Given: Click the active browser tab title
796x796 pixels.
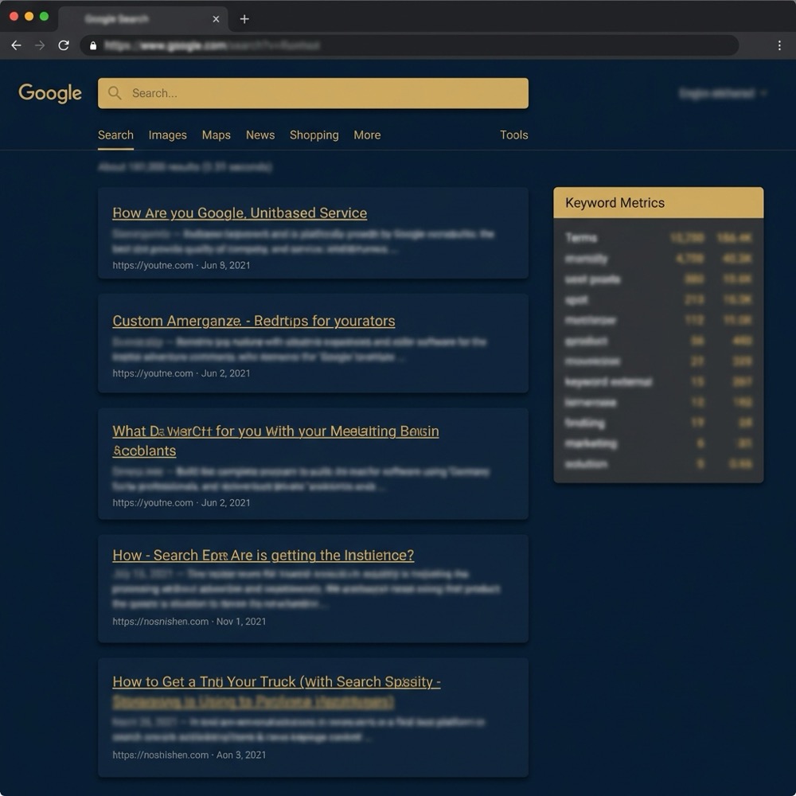Looking at the screenshot, I should [x=117, y=19].
